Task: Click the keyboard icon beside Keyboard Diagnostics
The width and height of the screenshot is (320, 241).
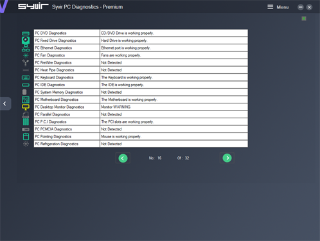Action: tap(26, 78)
